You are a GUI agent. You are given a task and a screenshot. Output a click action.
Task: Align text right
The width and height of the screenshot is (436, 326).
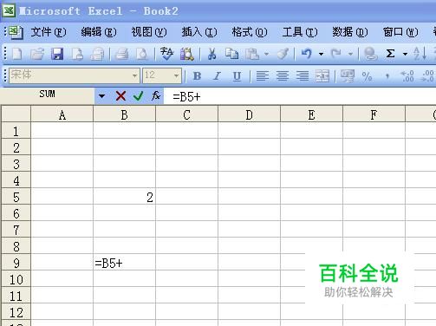tap(303, 76)
